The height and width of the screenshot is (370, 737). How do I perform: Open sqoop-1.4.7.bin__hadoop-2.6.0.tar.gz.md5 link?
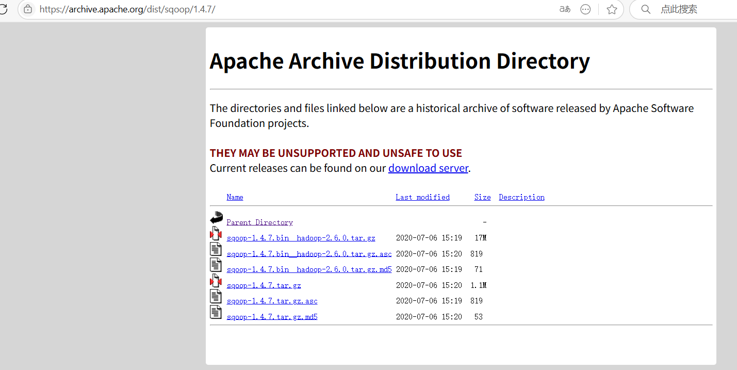click(309, 269)
